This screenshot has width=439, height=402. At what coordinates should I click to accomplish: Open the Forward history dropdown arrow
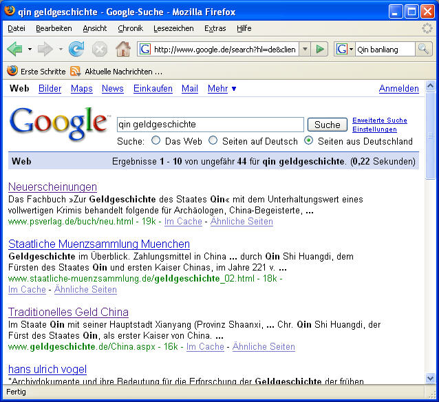tap(61, 50)
